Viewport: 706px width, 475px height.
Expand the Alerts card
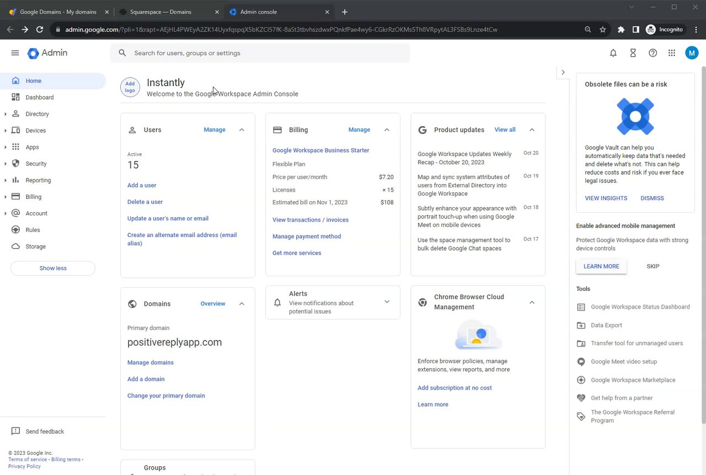coord(387,302)
